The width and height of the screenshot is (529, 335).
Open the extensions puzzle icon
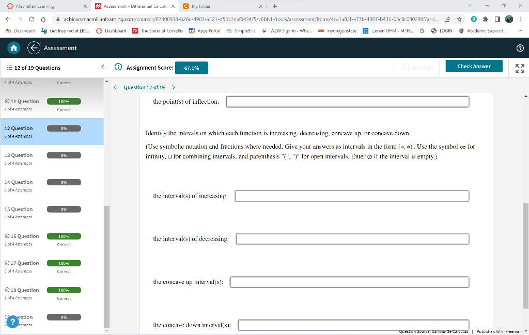(486, 19)
